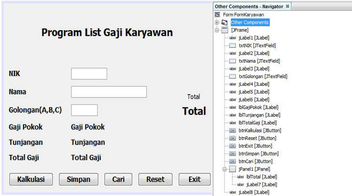Click the right-hand Tunjangan value label
Viewport: 352px width, 196px height.
pyautogui.click(x=88, y=142)
